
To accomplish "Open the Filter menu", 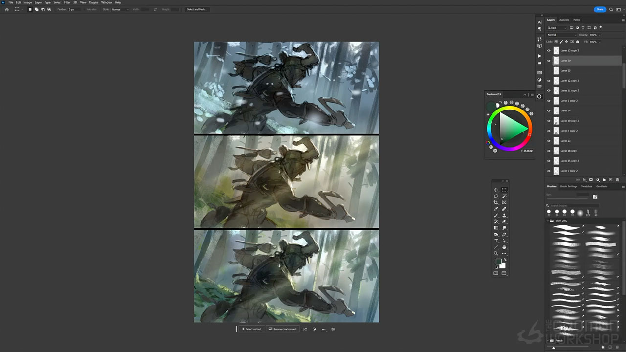I will point(67,2).
